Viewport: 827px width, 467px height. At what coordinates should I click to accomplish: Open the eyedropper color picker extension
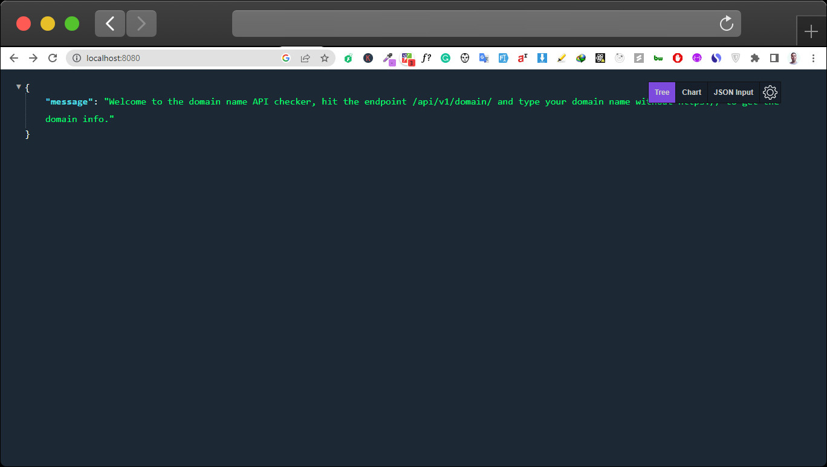(389, 59)
